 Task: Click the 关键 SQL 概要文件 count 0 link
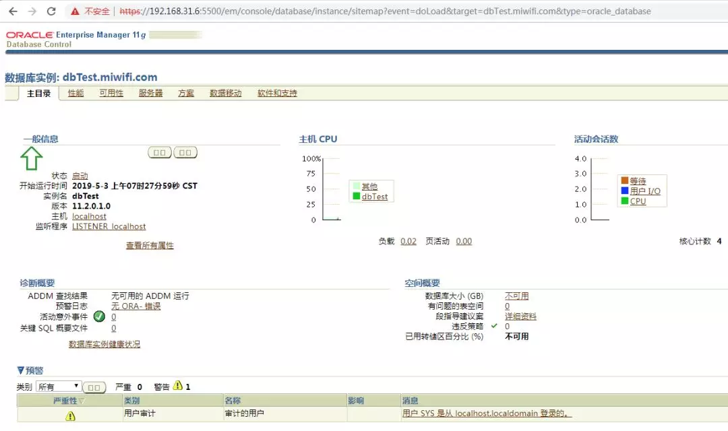click(114, 328)
